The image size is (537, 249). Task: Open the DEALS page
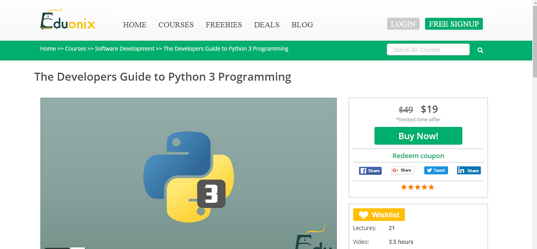[x=266, y=25]
